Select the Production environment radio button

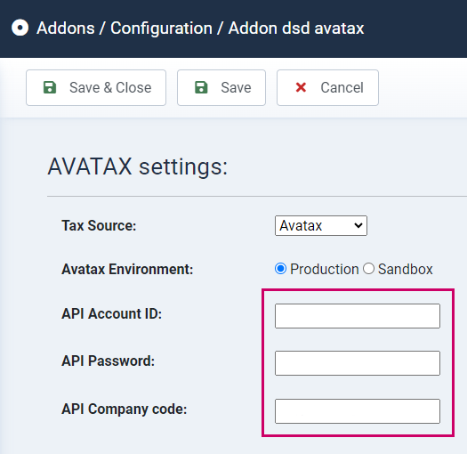(x=280, y=269)
